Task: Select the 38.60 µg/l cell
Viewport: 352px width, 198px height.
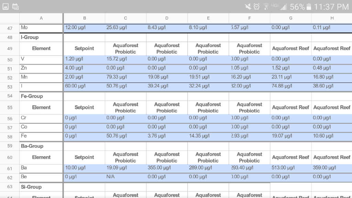Action: [332, 87]
